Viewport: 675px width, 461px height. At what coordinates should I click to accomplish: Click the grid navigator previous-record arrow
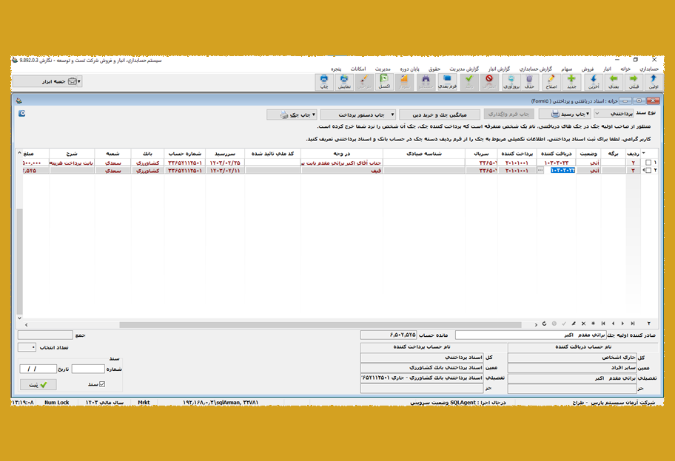tap(613, 324)
